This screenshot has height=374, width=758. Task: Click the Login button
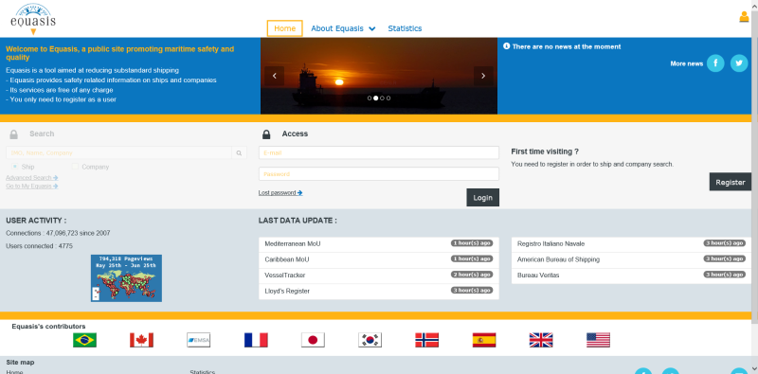482,197
